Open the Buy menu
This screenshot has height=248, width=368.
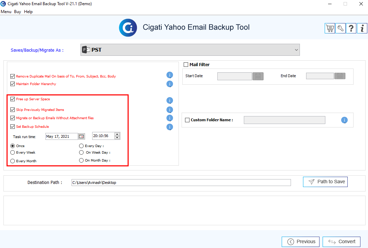tap(18, 12)
